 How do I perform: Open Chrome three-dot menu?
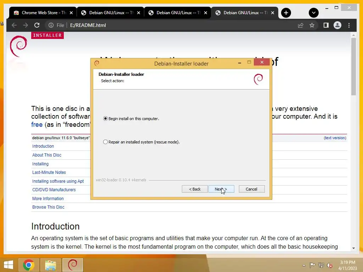click(349, 25)
